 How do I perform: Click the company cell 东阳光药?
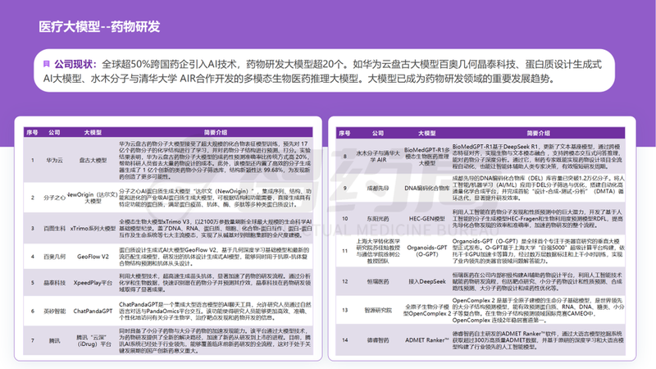[x=378, y=218]
